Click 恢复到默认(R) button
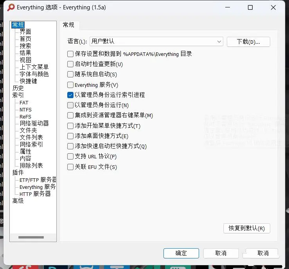289x269 pixels. tap(247, 228)
